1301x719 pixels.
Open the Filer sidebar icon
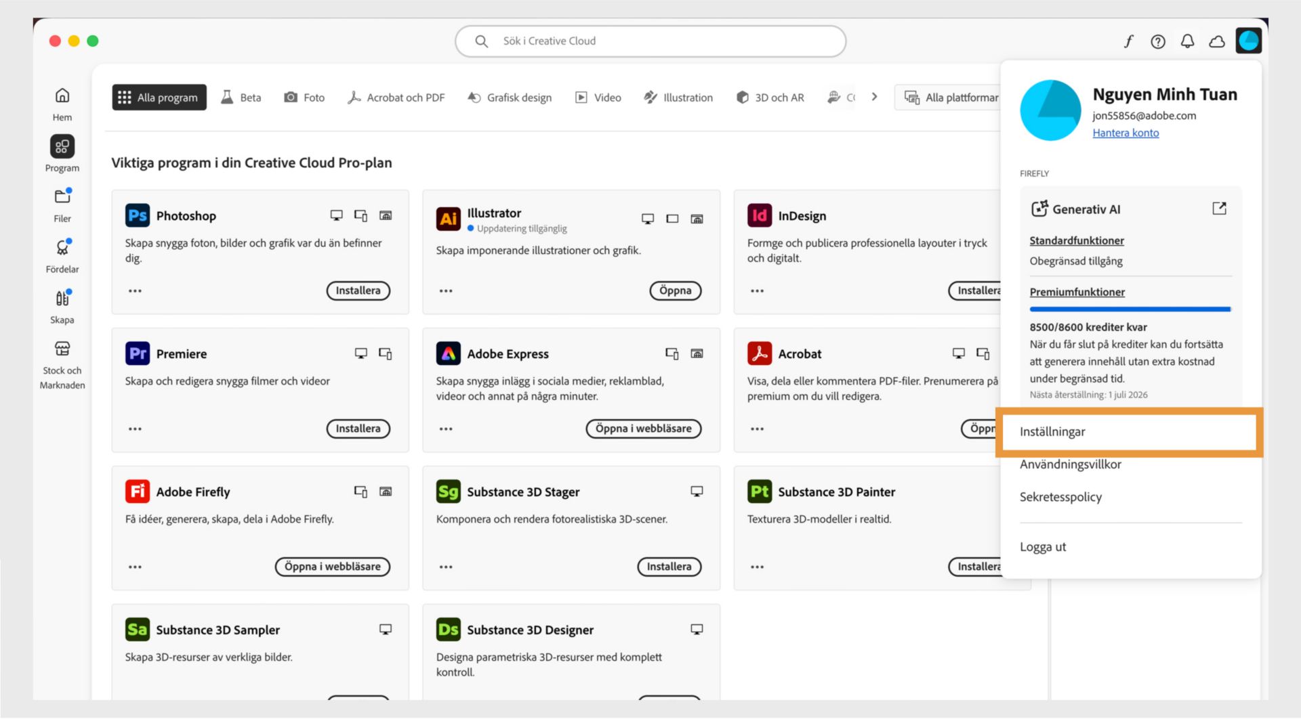pyautogui.click(x=62, y=196)
